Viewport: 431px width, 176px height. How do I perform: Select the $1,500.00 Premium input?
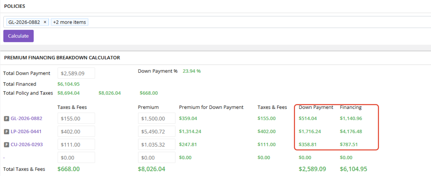point(157,119)
